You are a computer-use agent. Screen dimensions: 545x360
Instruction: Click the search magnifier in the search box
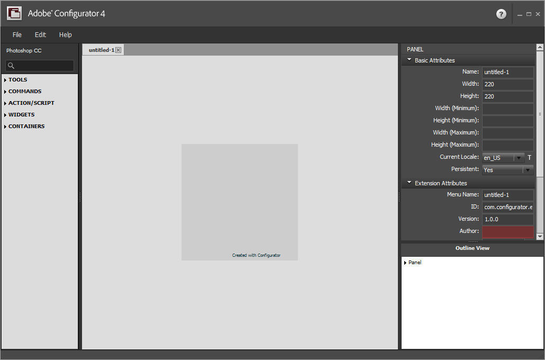click(11, 65)
